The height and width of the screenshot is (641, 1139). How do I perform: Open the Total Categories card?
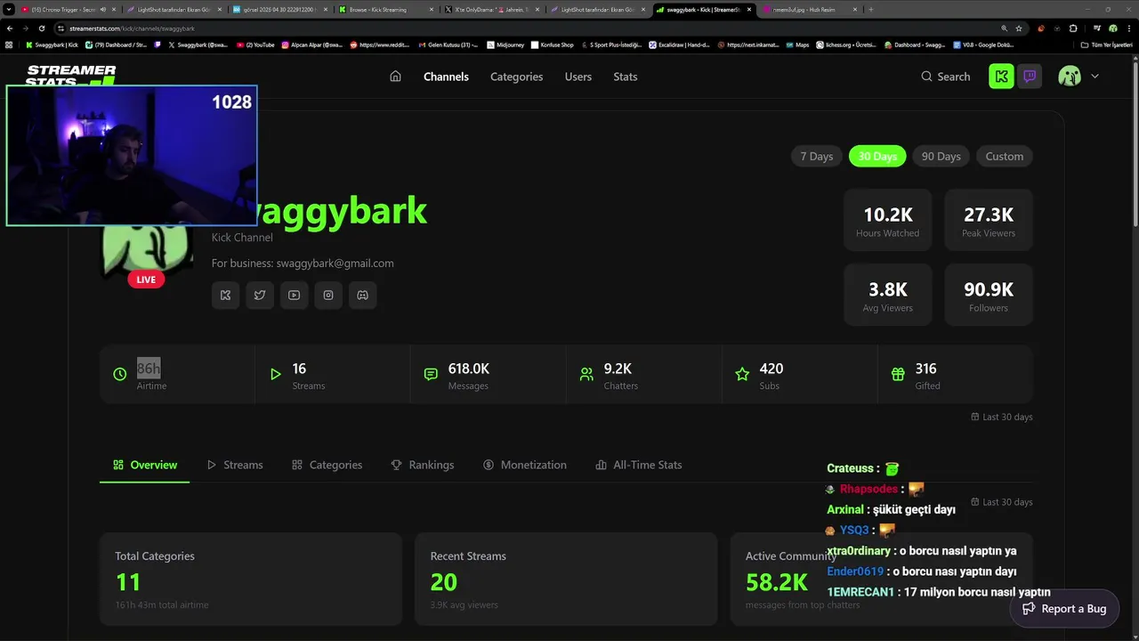(251, 579)
